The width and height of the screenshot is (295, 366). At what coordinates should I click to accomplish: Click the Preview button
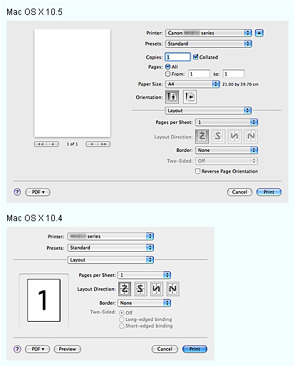tap(68, 349)
